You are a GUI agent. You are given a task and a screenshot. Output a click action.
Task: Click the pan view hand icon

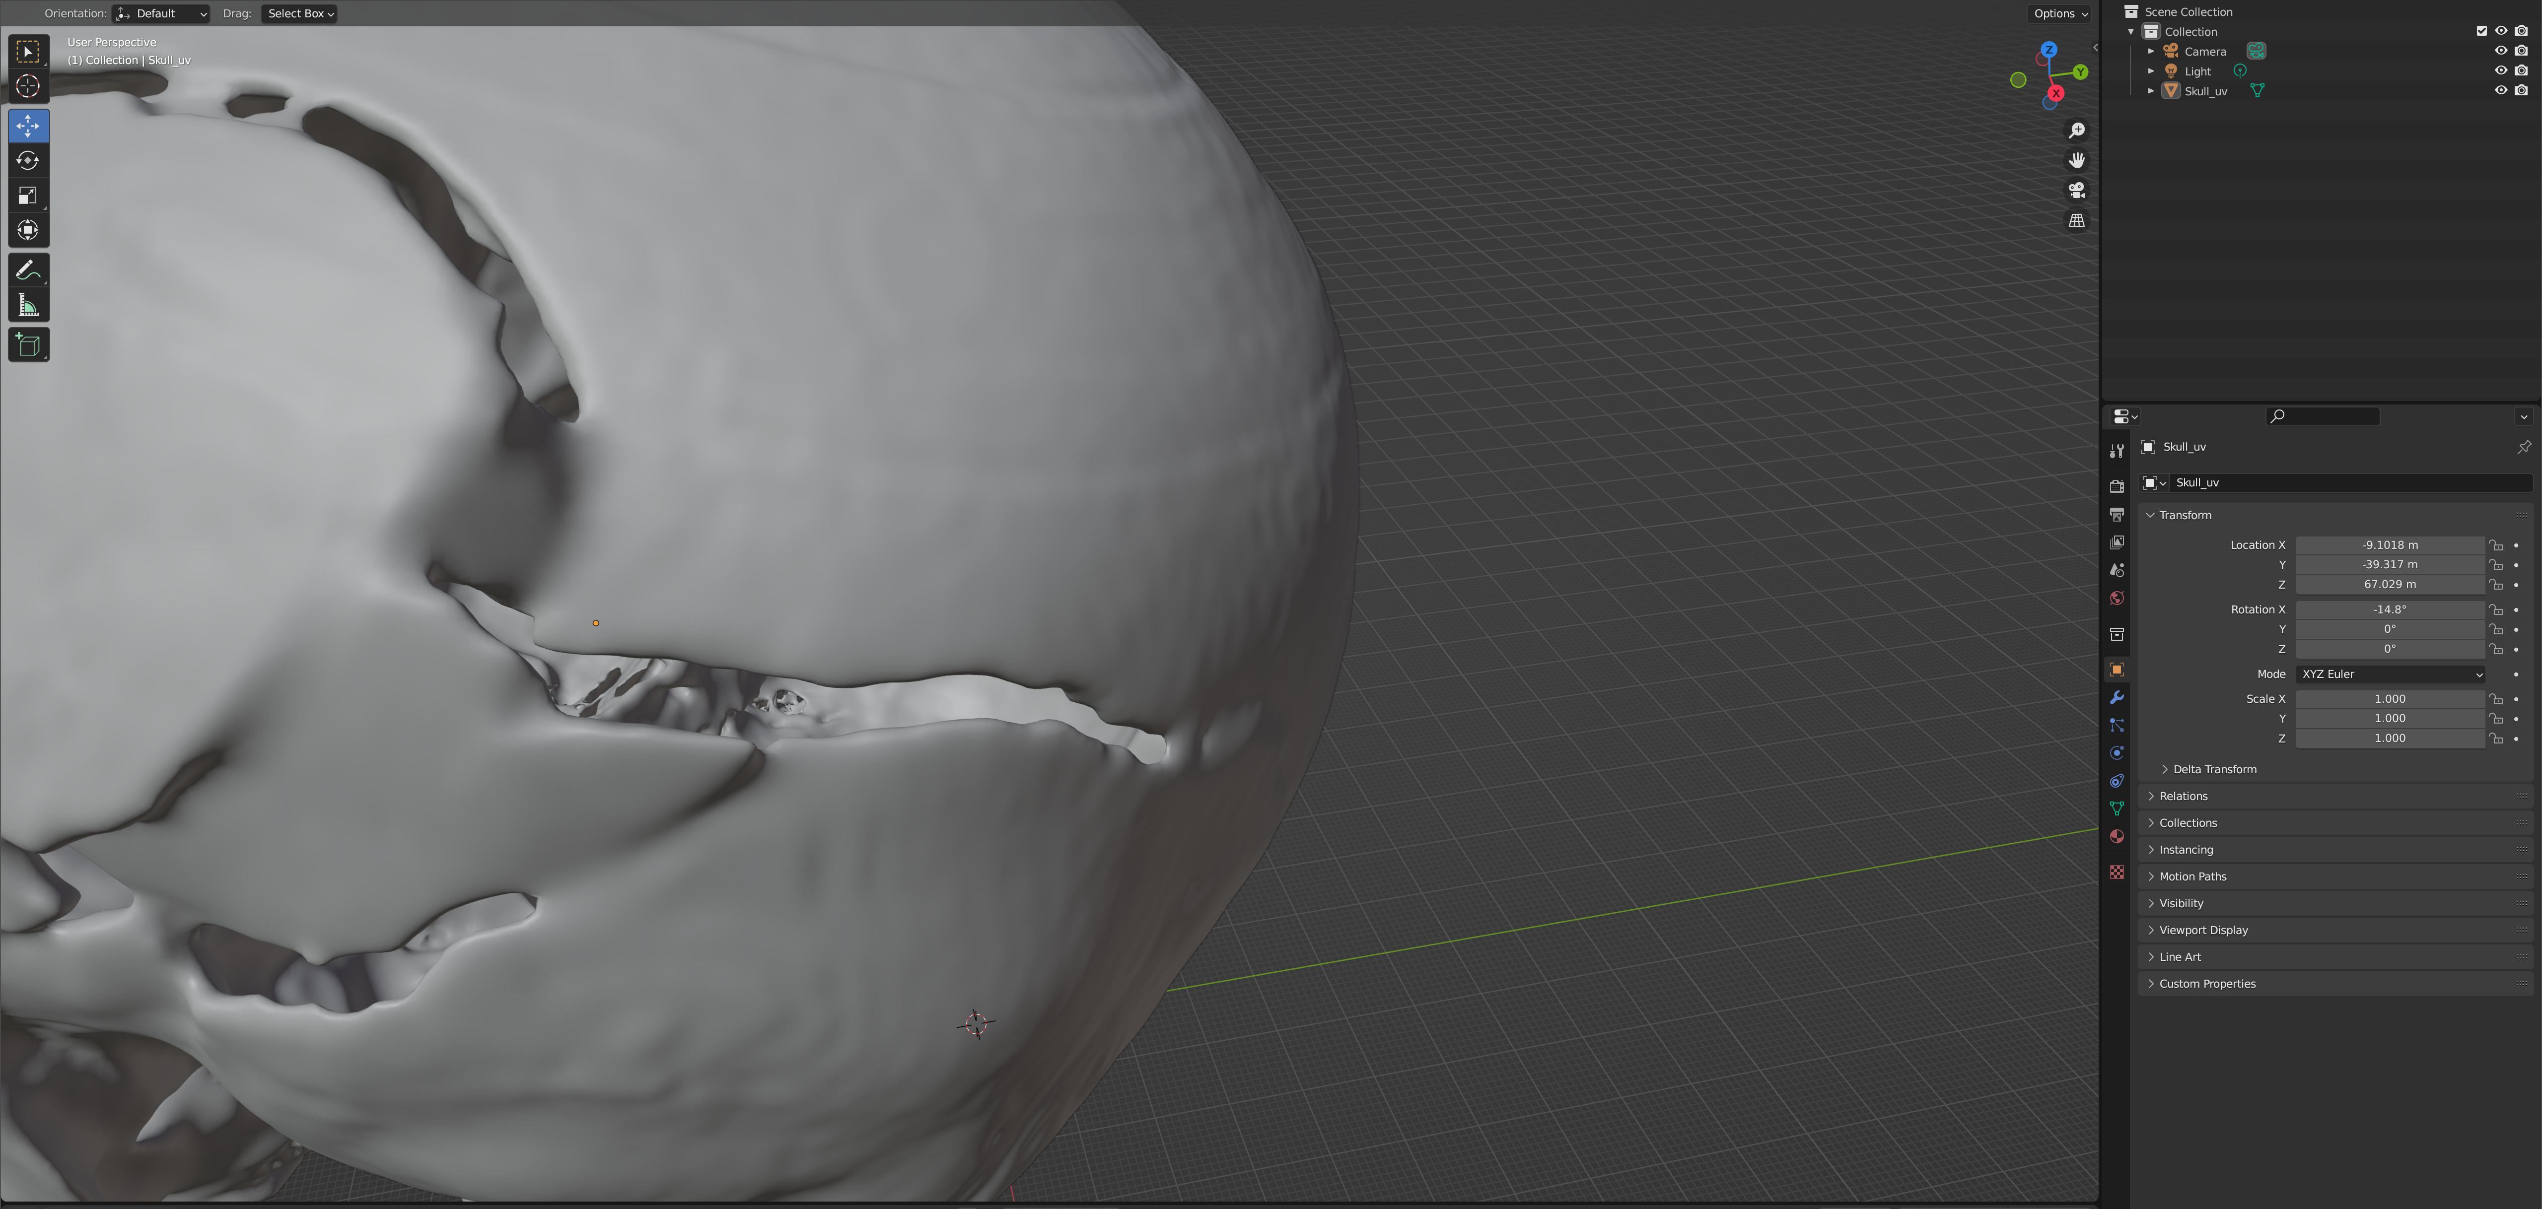2076,160
